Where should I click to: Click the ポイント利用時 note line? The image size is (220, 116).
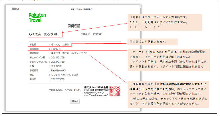click(x=168, y=64)
